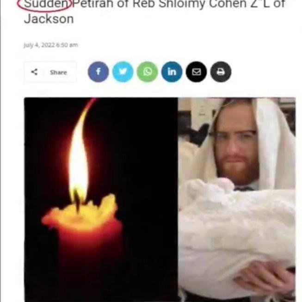Click the article headline text
Image resolution: width=302 pixels, height=302 pixels.
[x=154, y=11]
